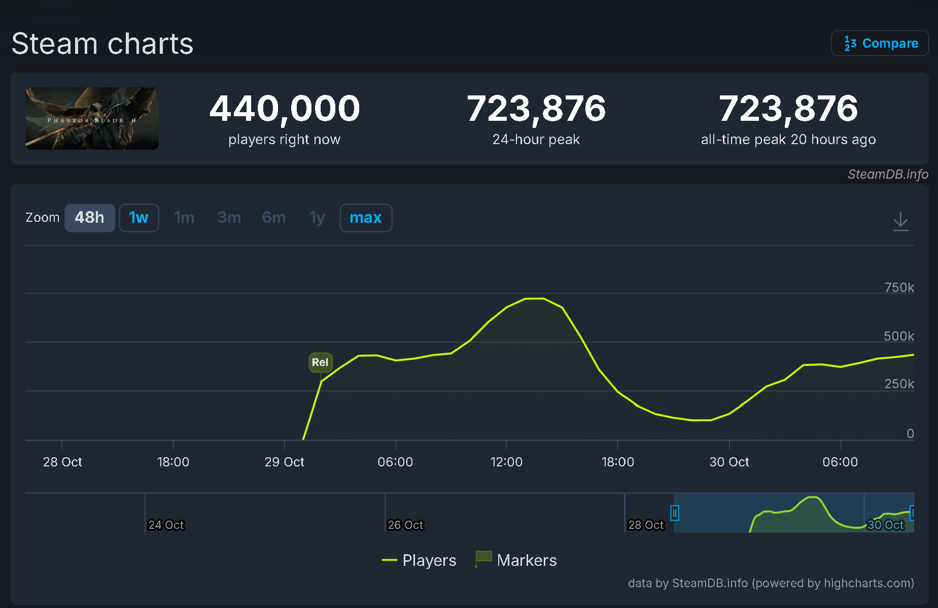Click the 750k y-axis label
The image size is (938, 608).
coord(899,287)
